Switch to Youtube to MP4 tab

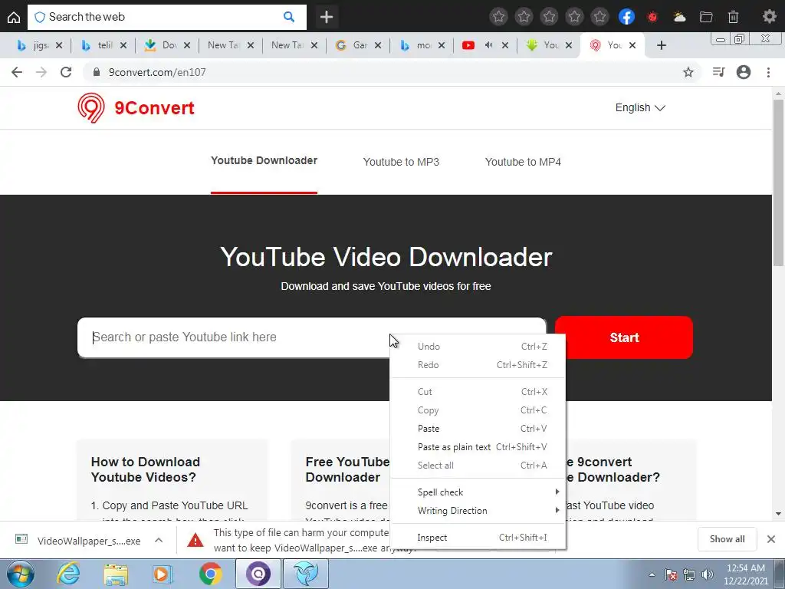click(523, 162)
